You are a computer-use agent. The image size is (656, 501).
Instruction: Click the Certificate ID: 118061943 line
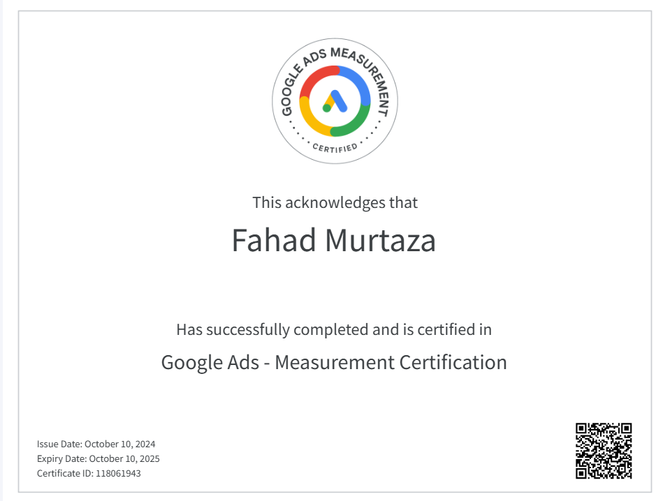point(89,473)
